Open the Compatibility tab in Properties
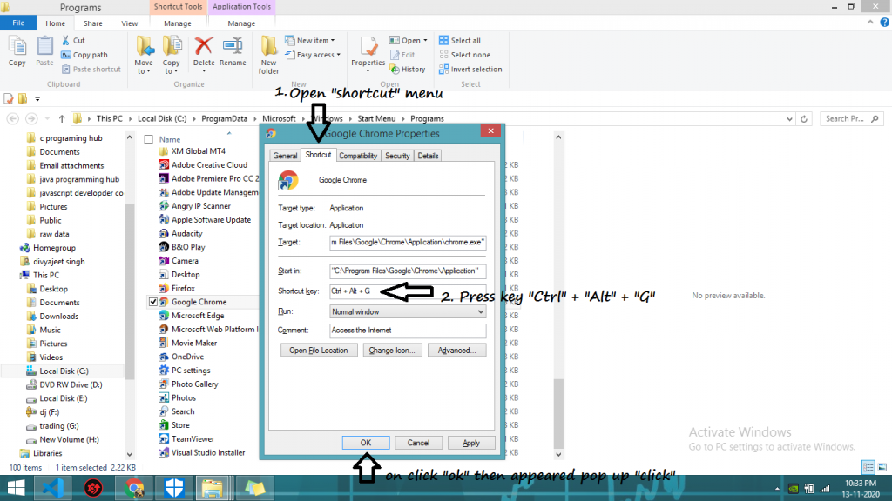The image size is (892, 501). tap(358, 156)
